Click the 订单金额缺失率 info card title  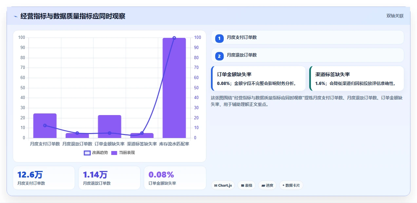(x=234, y=75)
